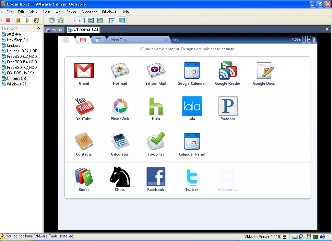Click the hard disk status icon
Viewport: 332px width, 241px height.
tap(295, 237)
